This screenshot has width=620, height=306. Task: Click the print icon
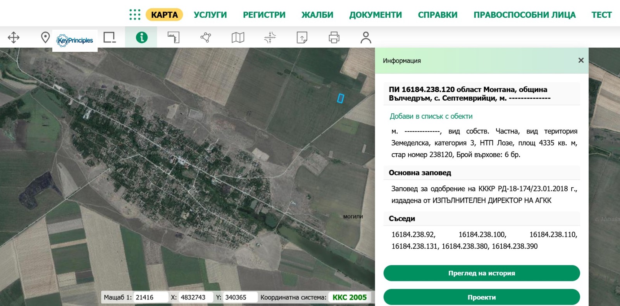tap(334, 38)
